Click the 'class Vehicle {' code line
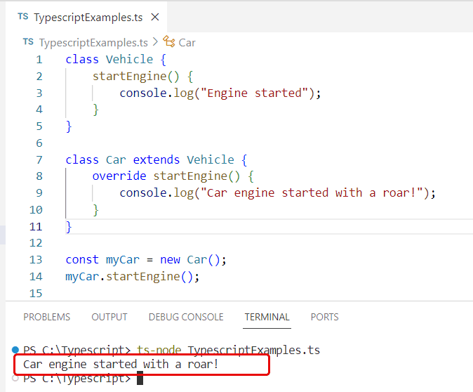The width and height of the screenshot is (473, 392). click(x=116, y=60)
